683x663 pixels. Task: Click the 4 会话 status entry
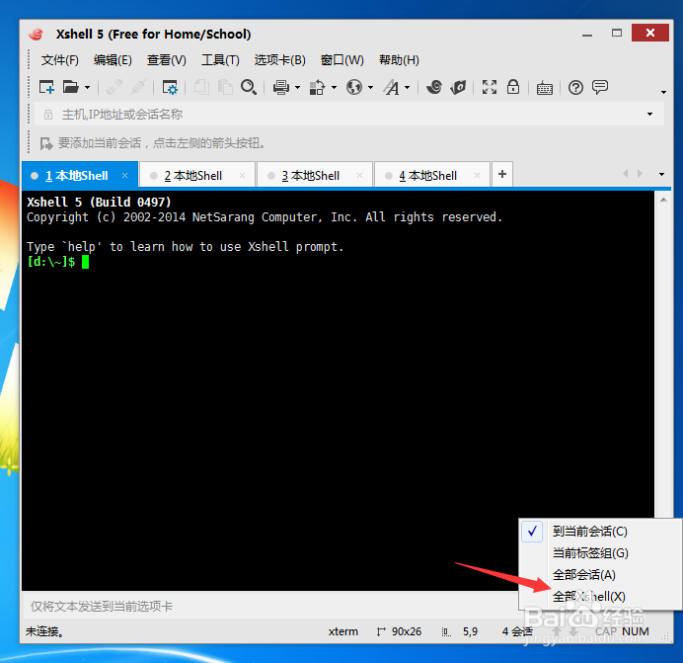pyautogui.click(x=517, y=631)
